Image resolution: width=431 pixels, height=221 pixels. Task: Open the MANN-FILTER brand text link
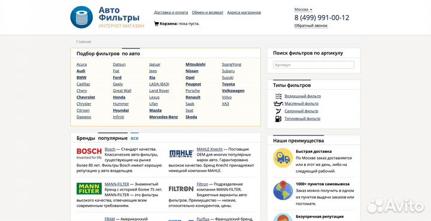(117, 184)
